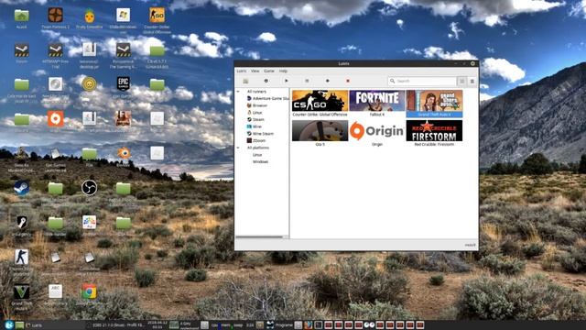Select Adventure Game Studio runner in sidebar

click(x=267, y=98)
